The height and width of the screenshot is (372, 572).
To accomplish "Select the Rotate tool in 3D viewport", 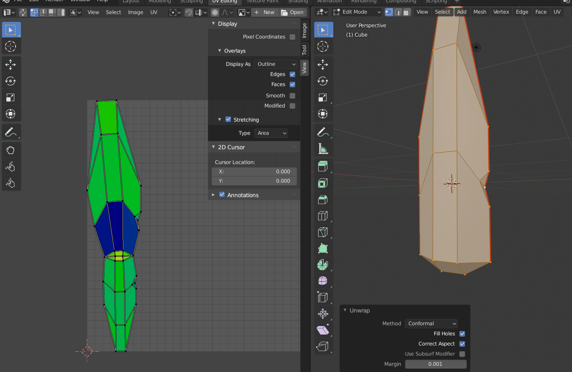I will click(x=323, y=81).
